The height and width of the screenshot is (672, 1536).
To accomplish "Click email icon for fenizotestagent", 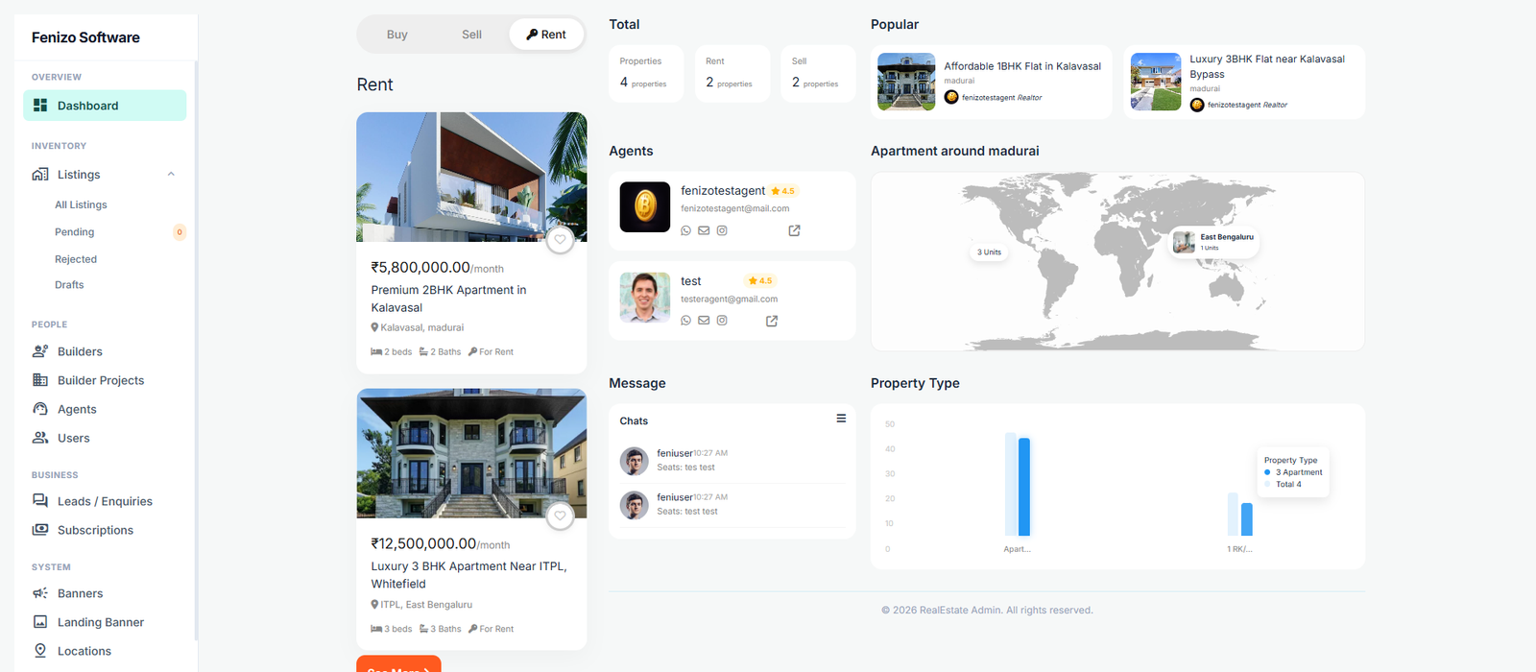I will [x=704, y=230].
